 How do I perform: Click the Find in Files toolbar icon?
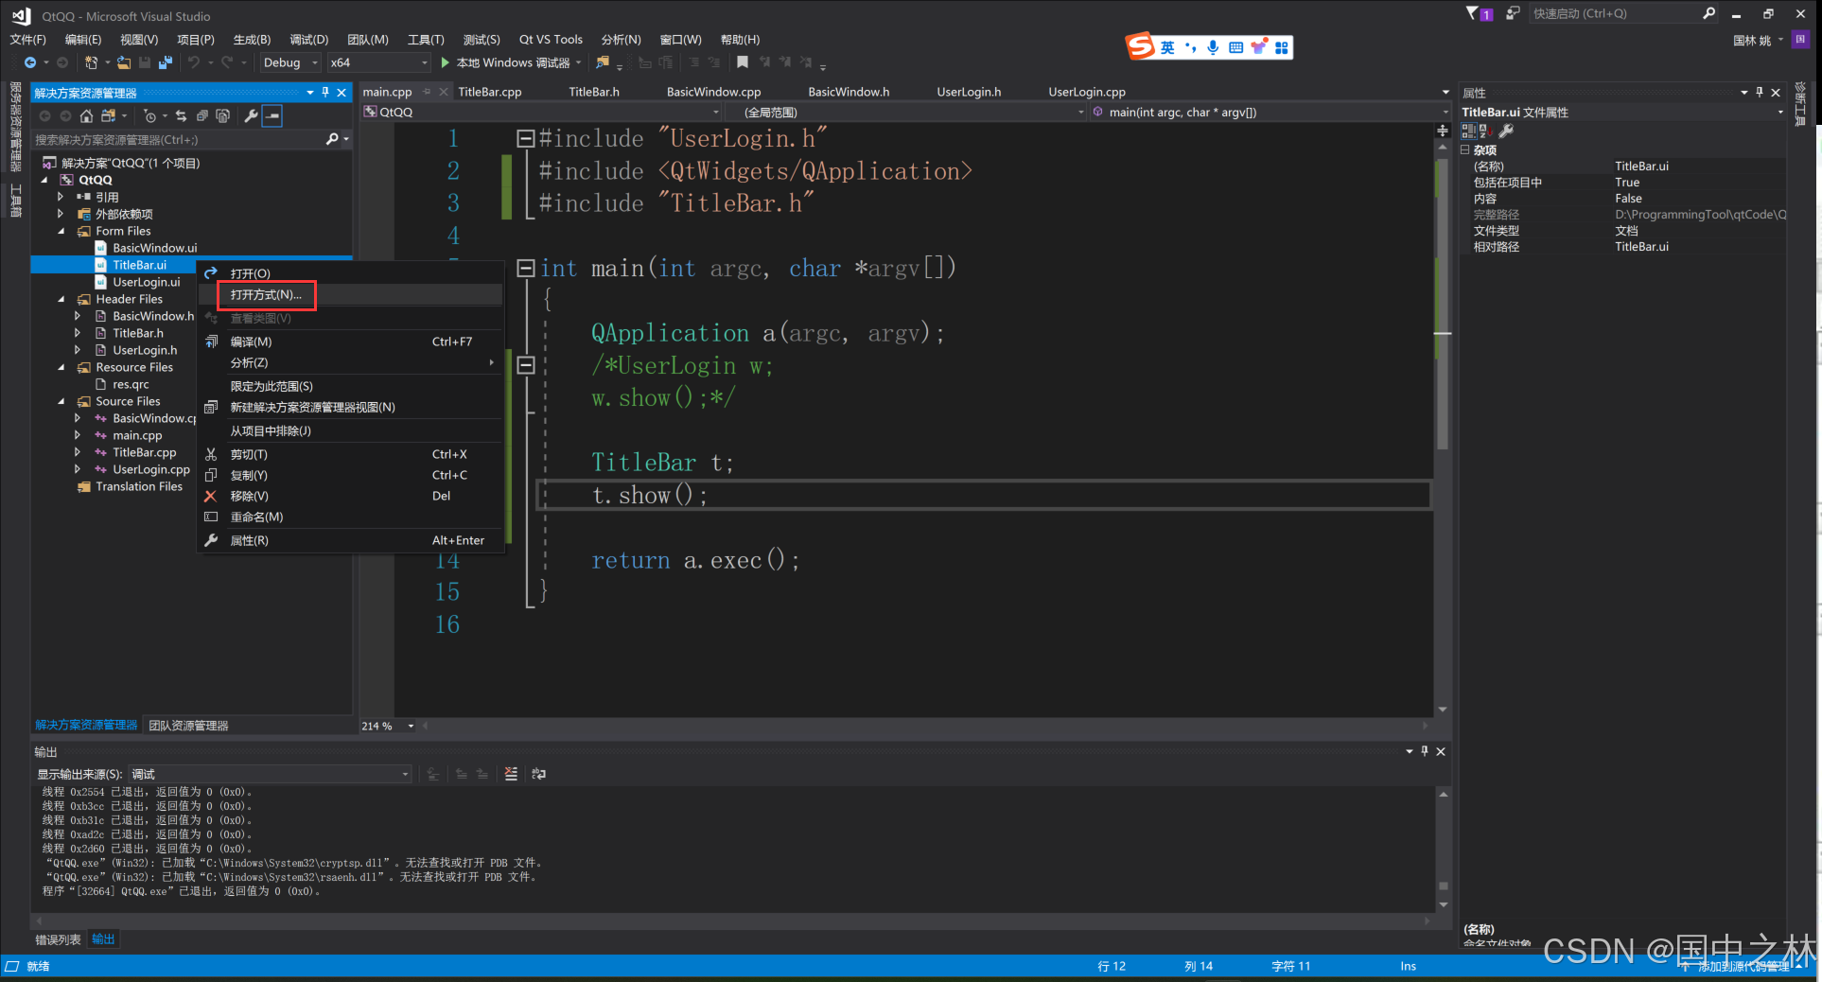603,62
